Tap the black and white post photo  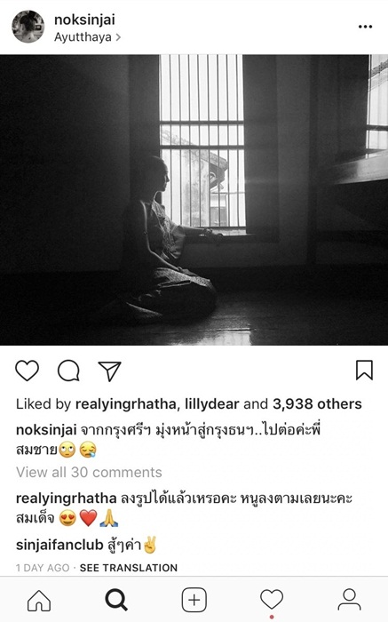[x=194, y=200]
